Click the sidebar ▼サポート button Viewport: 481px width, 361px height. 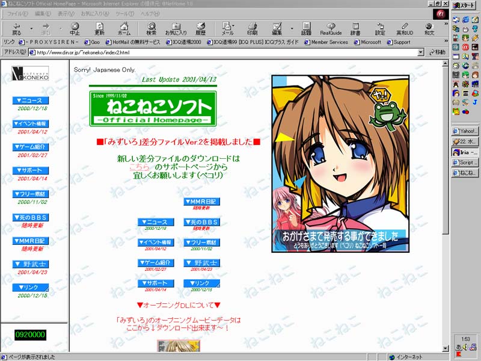[x=31, y=170]
